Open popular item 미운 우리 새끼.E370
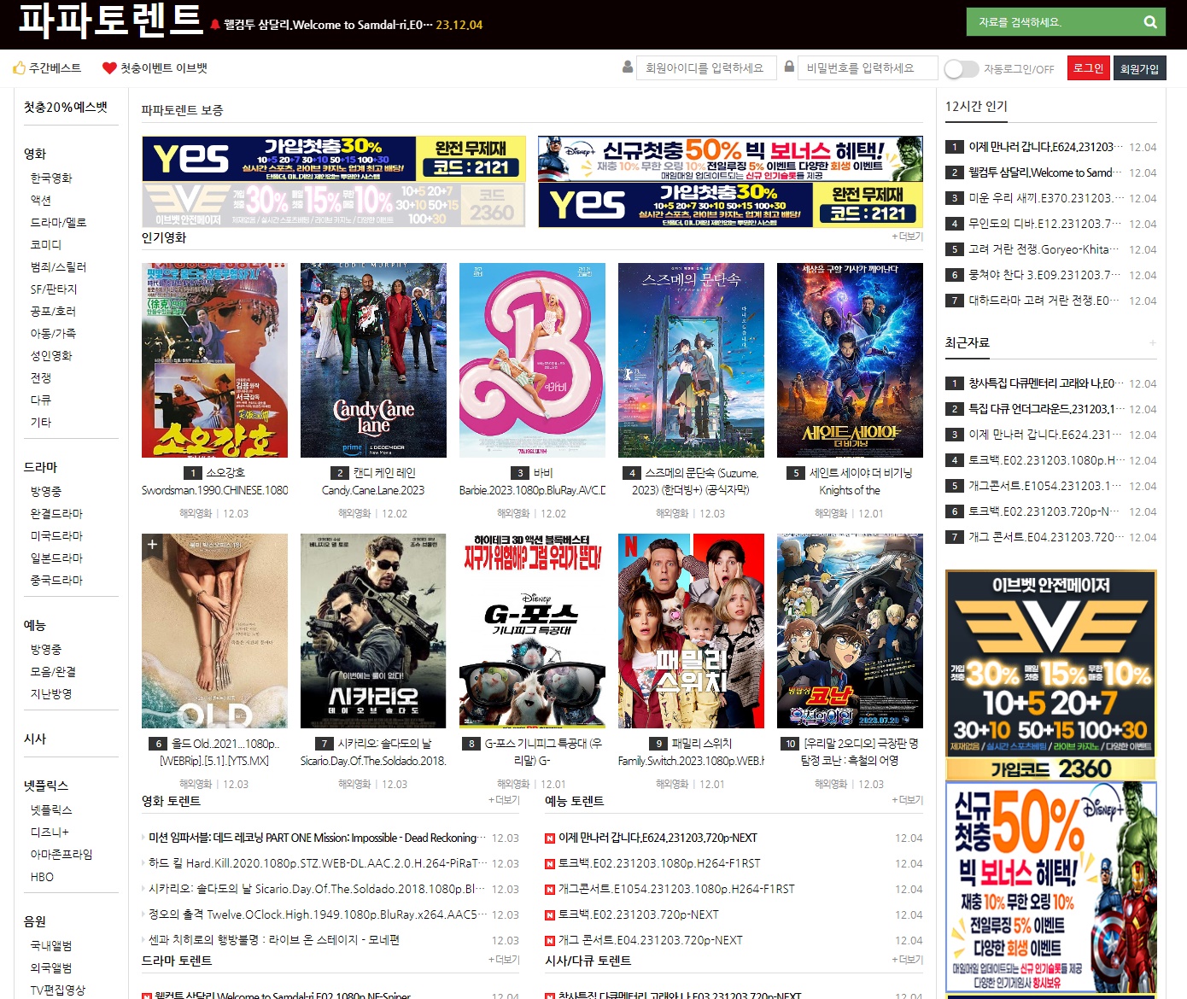The height and width of the screenshot is (999, 1187). click(x=1045, y=198)
